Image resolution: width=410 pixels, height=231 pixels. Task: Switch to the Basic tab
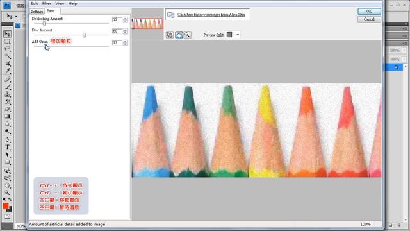(51, 11)
